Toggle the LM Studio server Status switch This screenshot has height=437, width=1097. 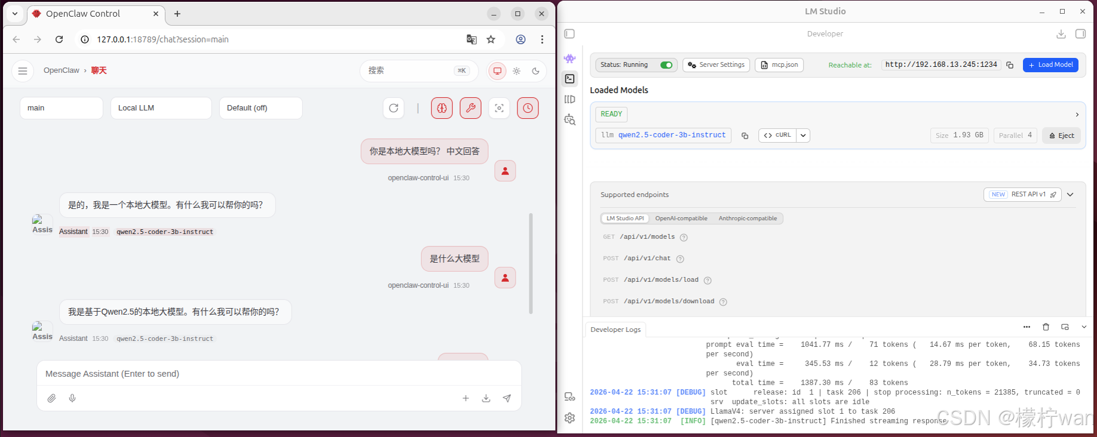tap(666, 65)
